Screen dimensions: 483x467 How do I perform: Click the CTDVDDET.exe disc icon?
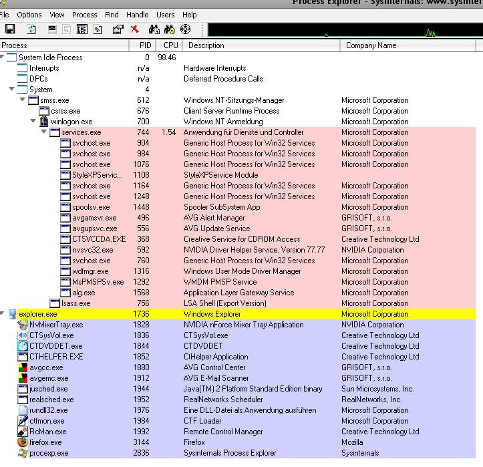(x=23, y=346)
